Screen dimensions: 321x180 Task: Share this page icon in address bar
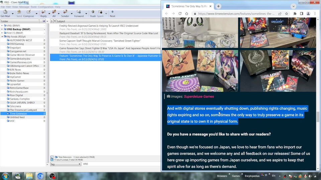coord(280,13)
